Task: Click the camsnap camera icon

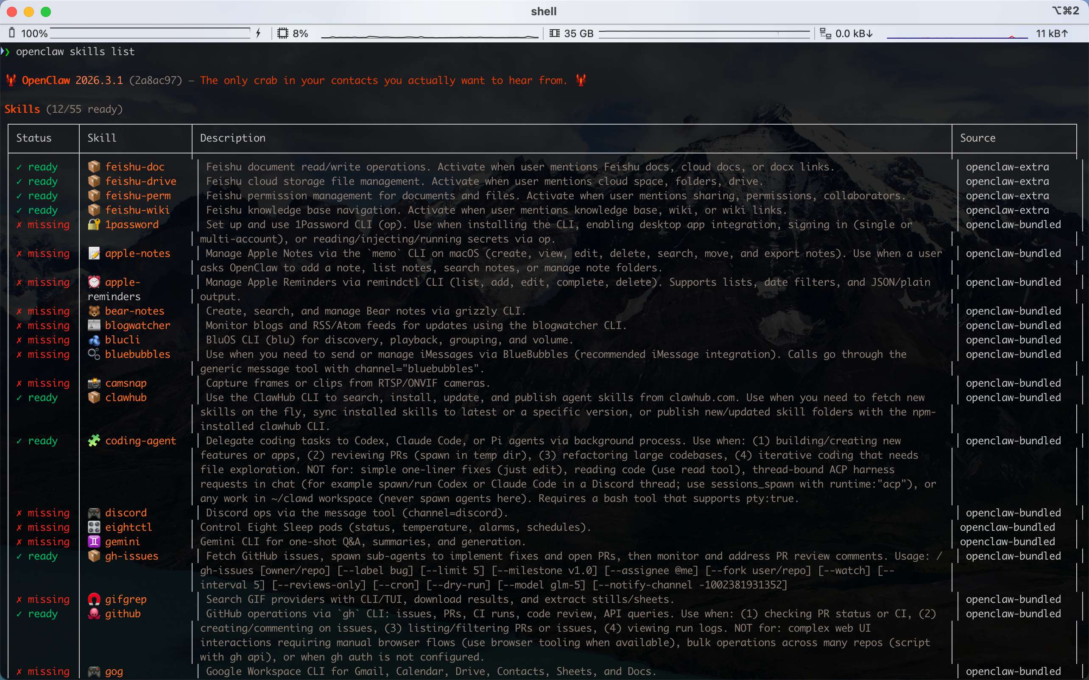Action: [94, 383]
